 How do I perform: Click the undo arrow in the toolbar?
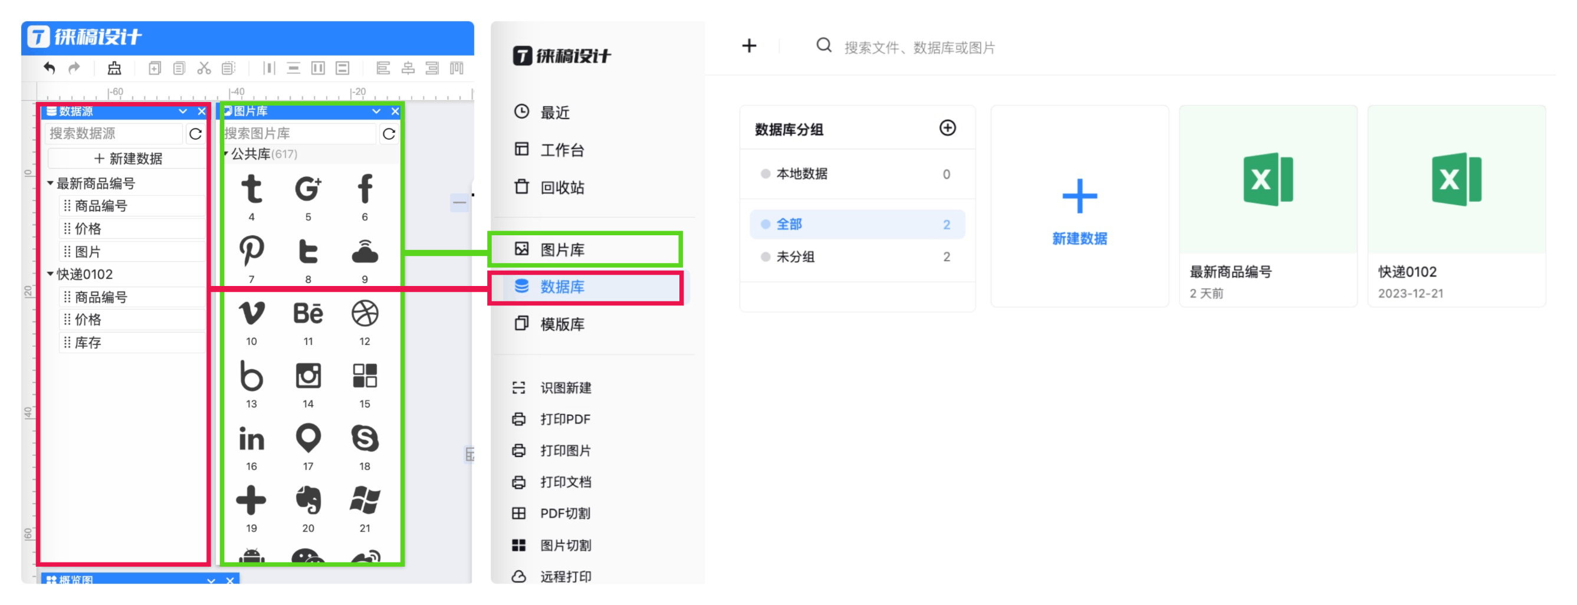(x=50, y=68)
